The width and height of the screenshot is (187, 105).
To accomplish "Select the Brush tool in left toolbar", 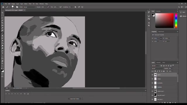I will 2,33.
